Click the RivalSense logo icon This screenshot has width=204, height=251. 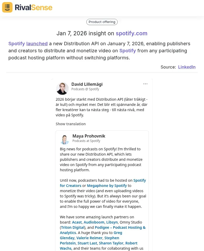click(x=7, y=7)
